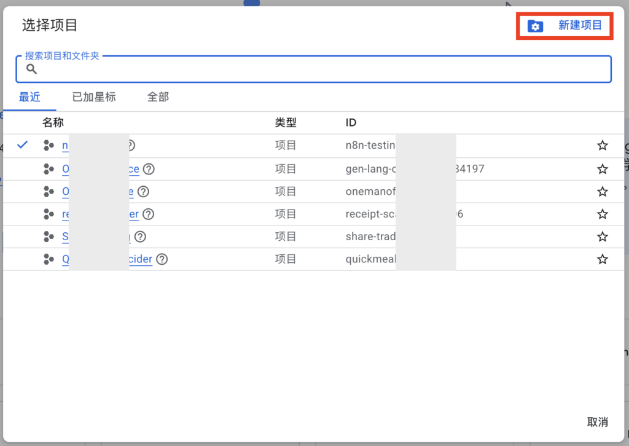Image resolution: width=629 pixels, height=446 pixels.
Task: Star the receipt-sc project
Action: pos(602,214)
